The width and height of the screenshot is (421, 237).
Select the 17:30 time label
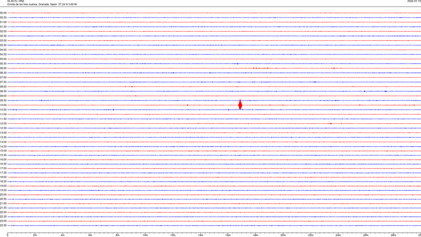[x=3, y=173]
